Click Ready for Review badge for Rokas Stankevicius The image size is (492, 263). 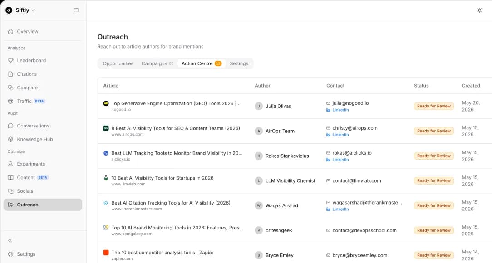point(433,156)
